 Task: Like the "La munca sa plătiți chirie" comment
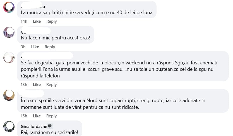click(x=37, y=21)
